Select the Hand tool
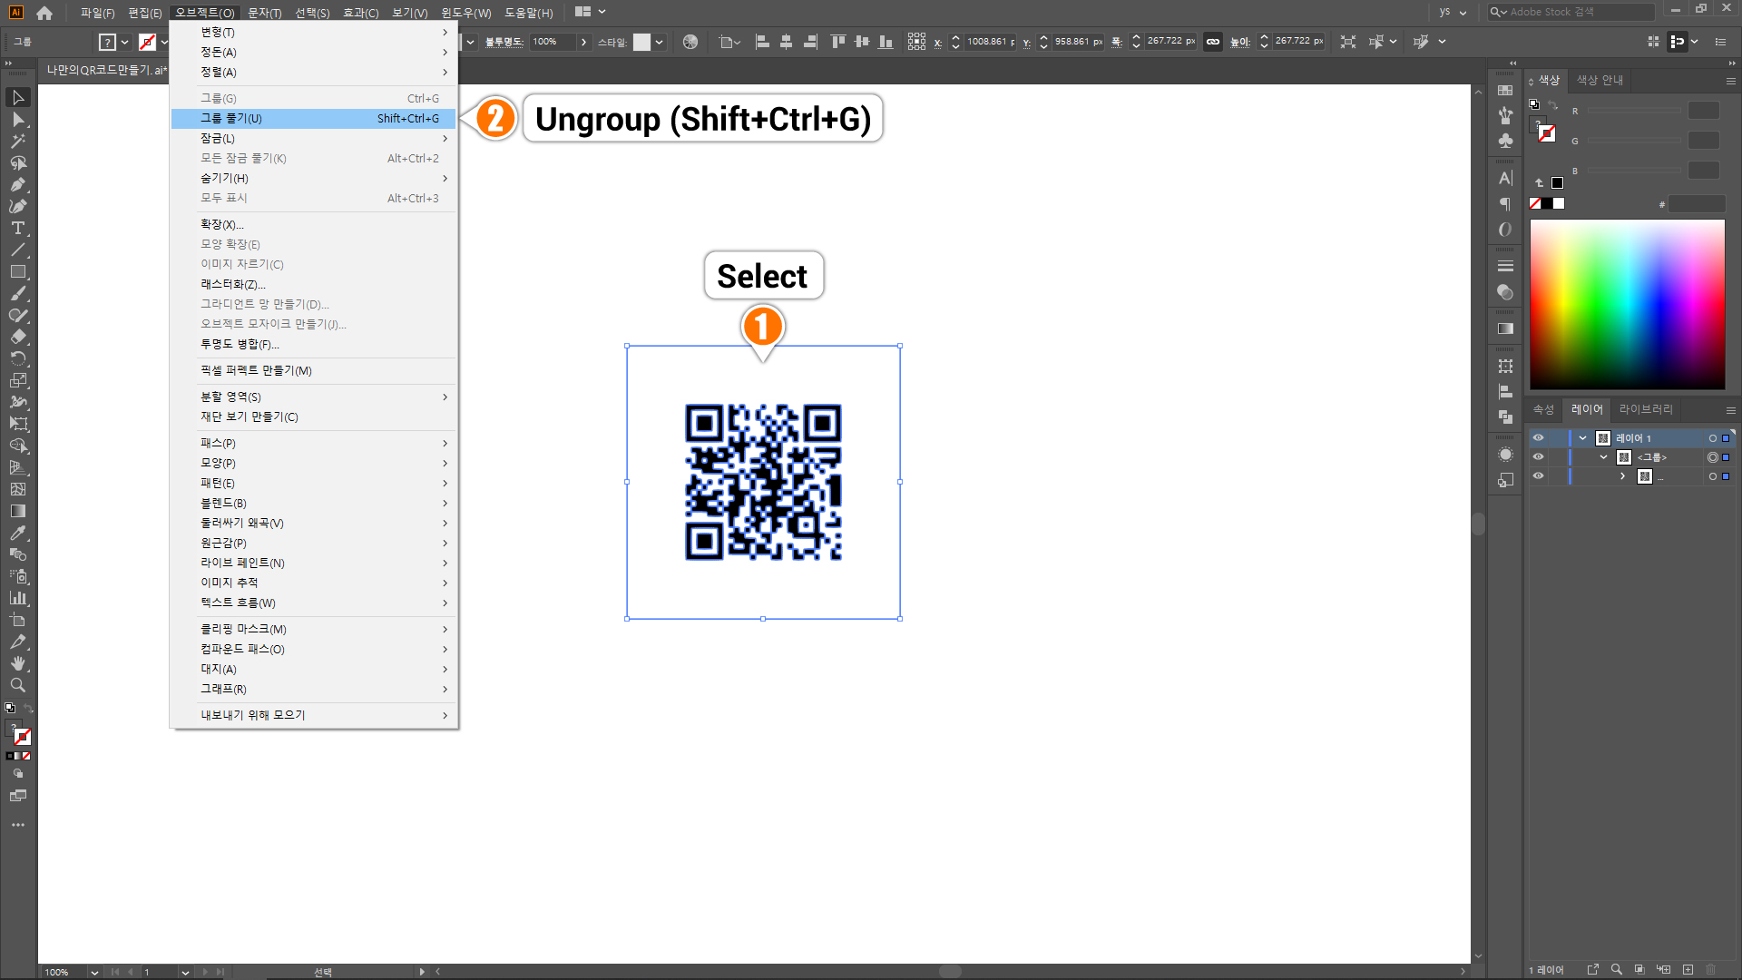 tap(18, 663)
